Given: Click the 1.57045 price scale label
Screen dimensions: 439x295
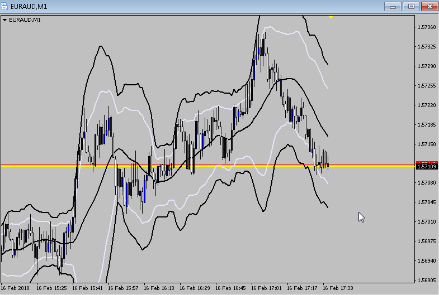Looking at the screenshot, I should tap(427, 202).
